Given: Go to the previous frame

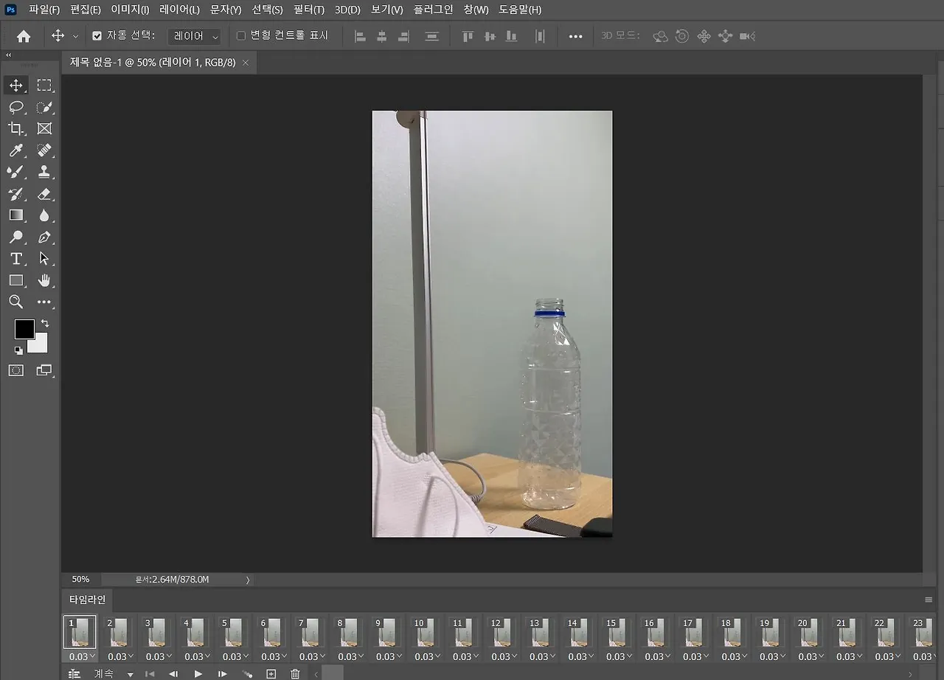Looking at the screenshot, I should pos(173,674).
